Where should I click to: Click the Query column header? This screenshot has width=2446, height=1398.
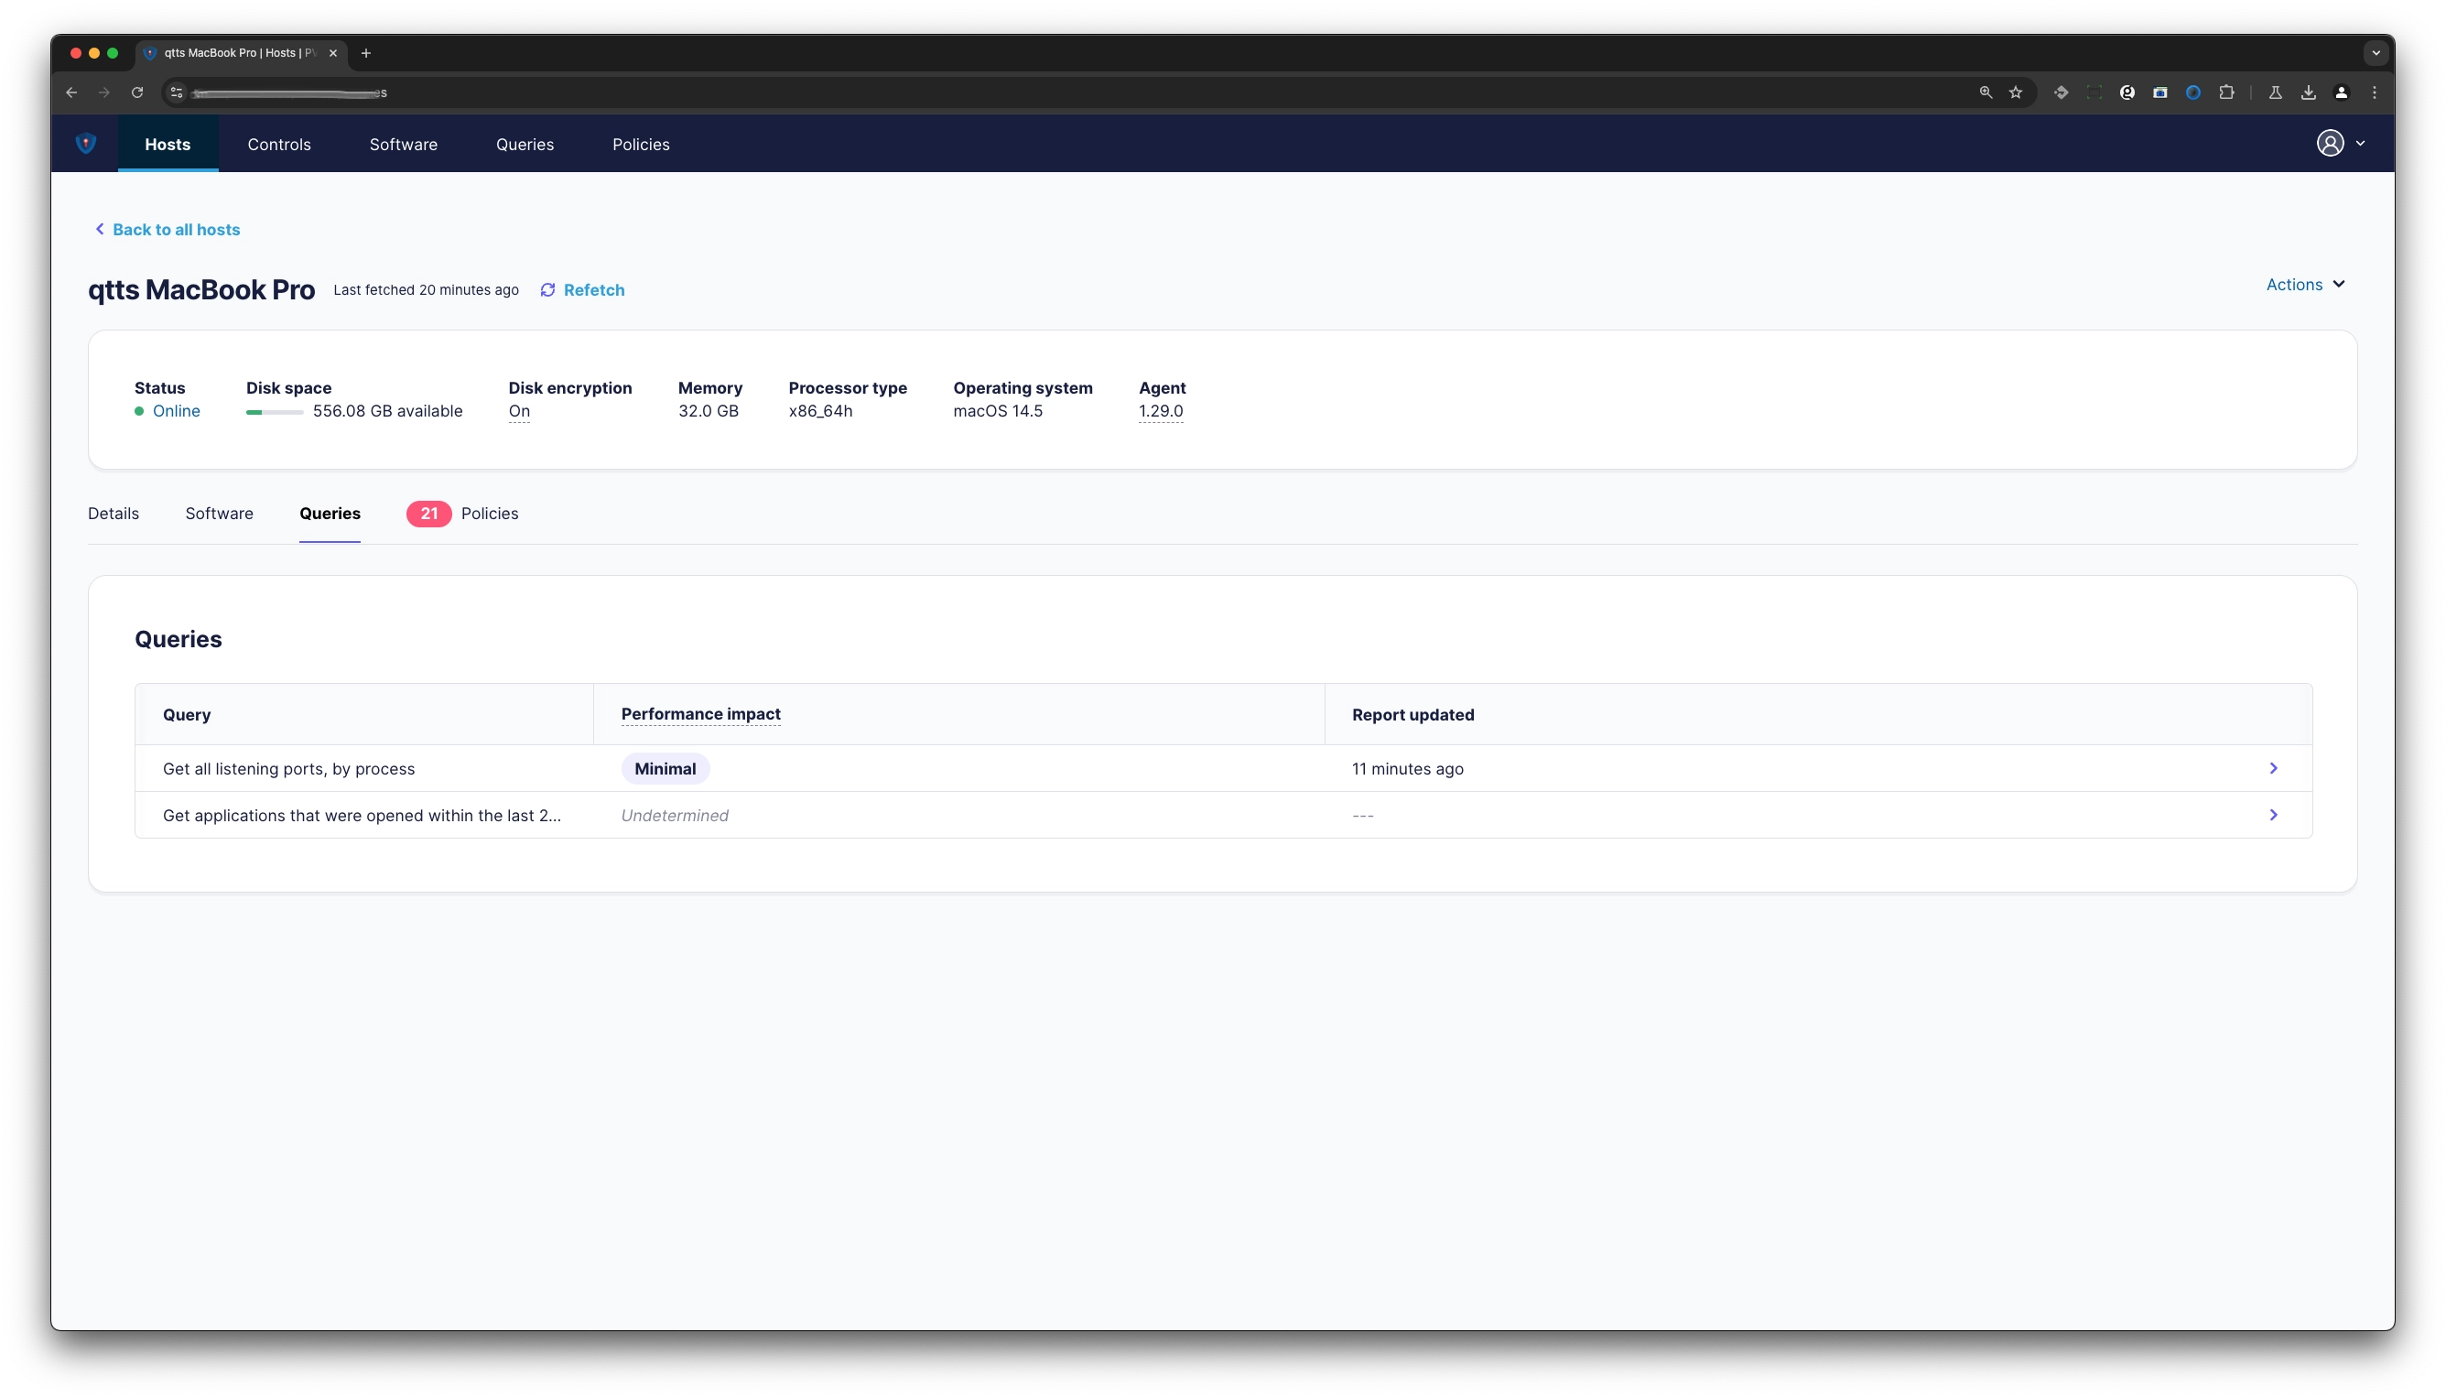point(187,715)
